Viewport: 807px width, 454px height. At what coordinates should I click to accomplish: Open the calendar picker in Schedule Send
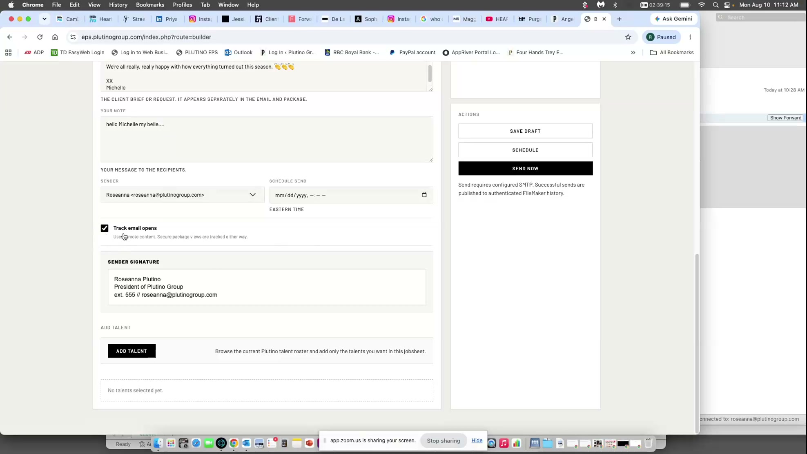(424, 195)
